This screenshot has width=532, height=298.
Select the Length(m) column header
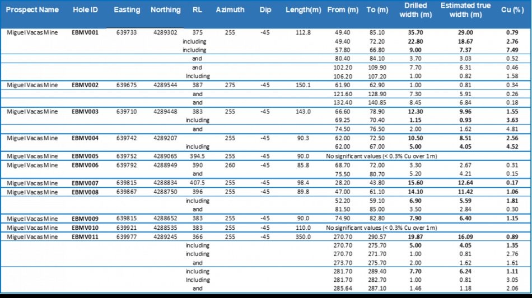[x=304, y=10]
